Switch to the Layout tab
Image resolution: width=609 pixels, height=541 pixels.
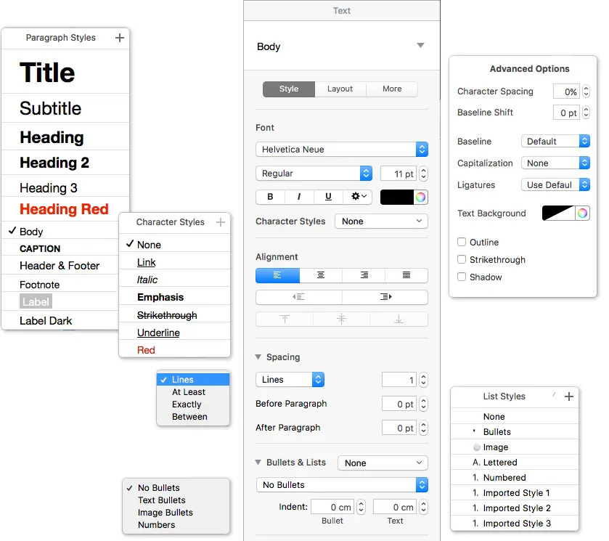point(340,89)
